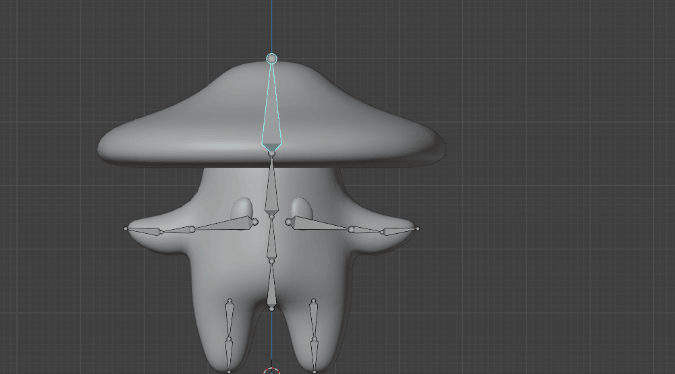Click the red-white 3D cursor at bottom
675x374 pixels.
click(271, 371)
